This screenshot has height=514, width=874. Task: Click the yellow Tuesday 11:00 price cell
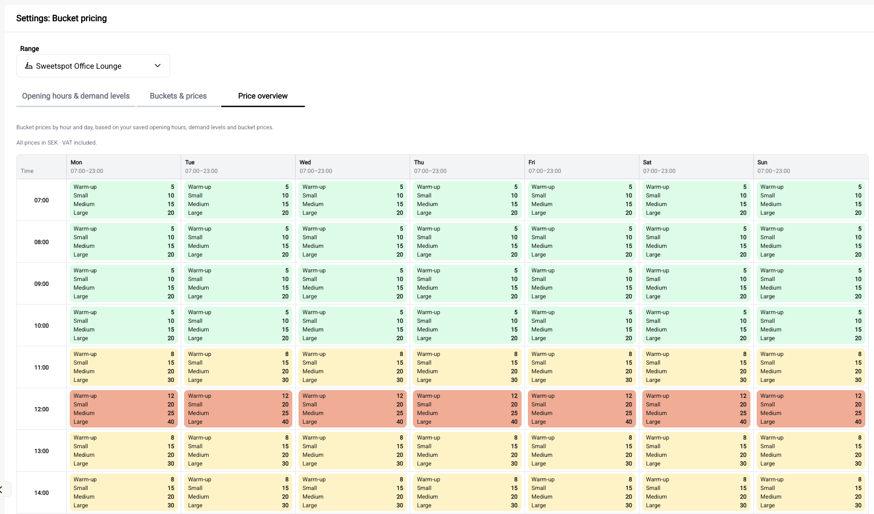(238, 367)
